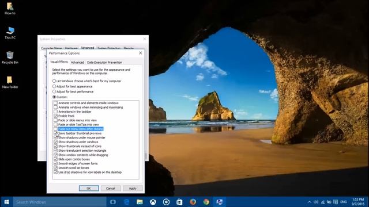Enable Animate windows when minimizing and maximizing
This screenshot has width=369, height=207.
pyautogui.click(x=55, y=108)
